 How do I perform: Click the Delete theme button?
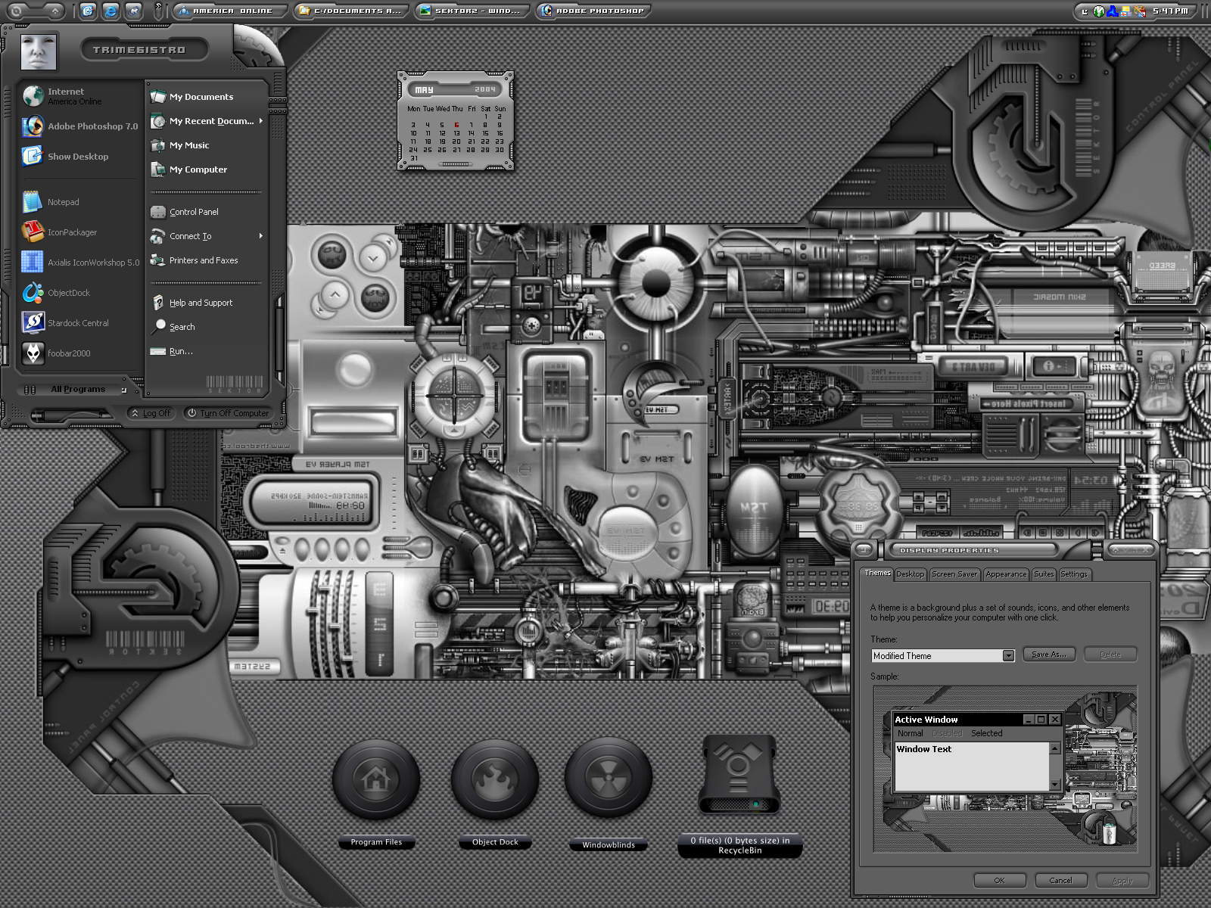(x=1110, y=655)
